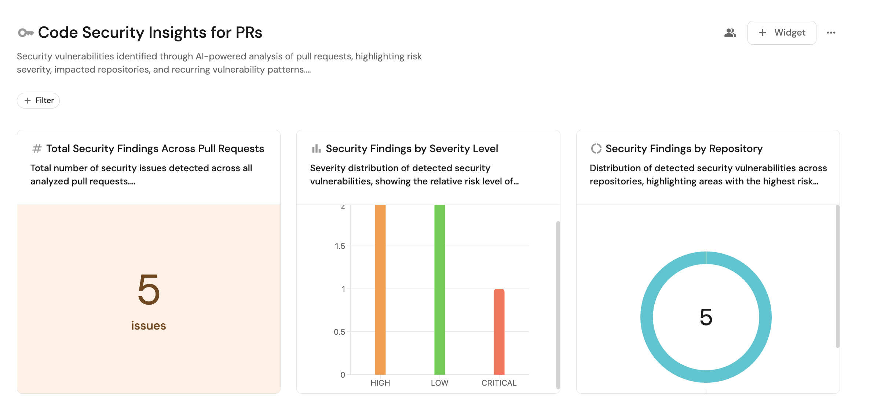
Task: Select the green LOW severity bar
Action: (x=439, y=290)
